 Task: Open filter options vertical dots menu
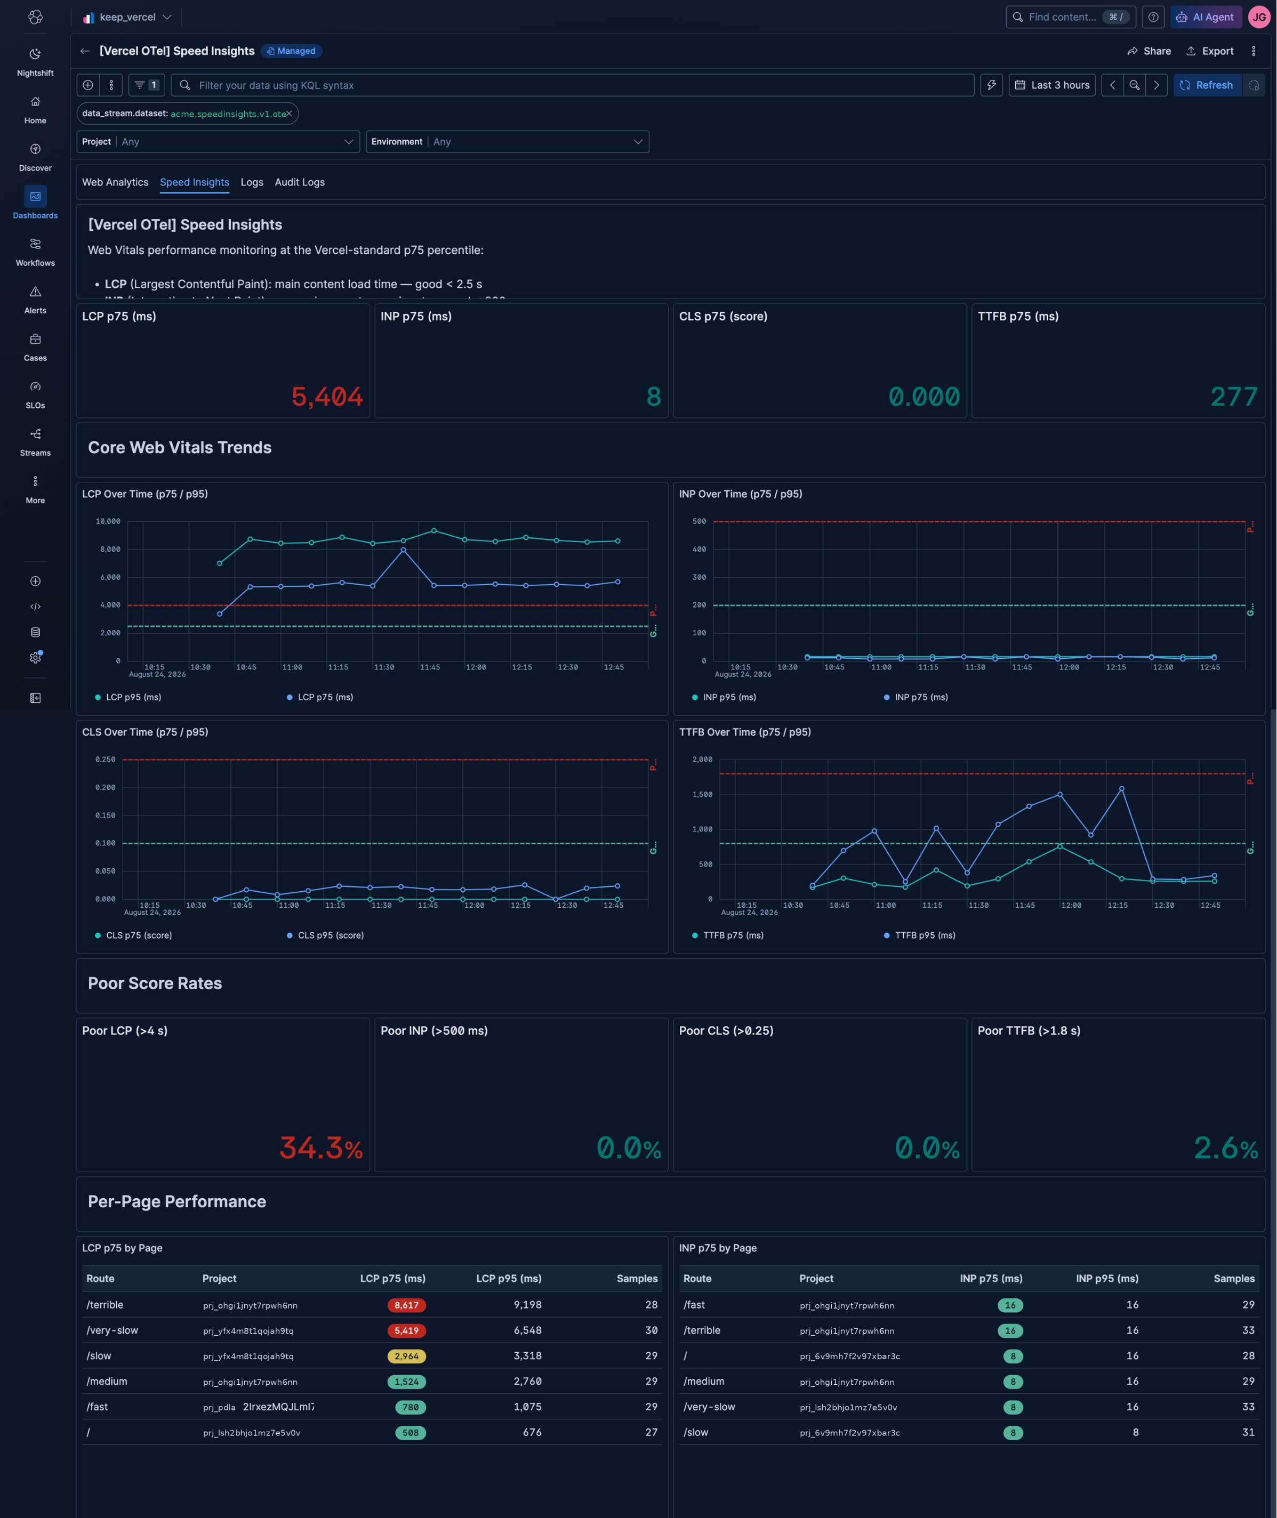tap(111, 85)
